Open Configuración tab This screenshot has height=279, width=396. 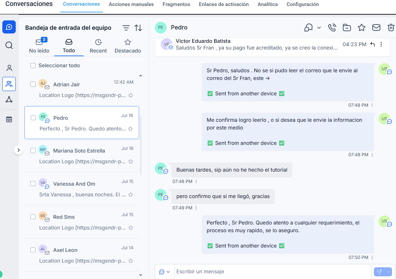point(303,4)
